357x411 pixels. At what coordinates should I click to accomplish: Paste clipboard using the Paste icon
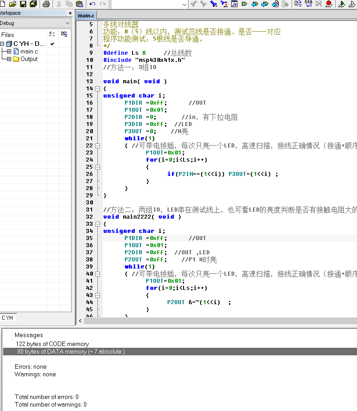79,4
